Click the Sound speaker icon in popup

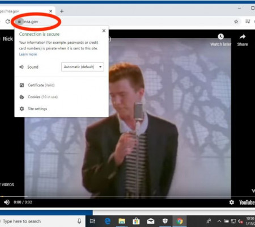point(22,67)
